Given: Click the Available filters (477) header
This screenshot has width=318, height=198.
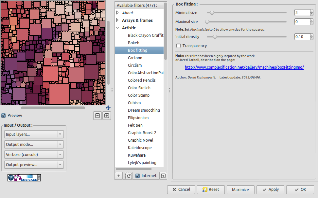Looking at the screenshot, I should [x=139, y=6].
